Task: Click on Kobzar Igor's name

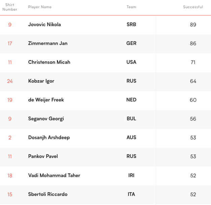Action: pos(41,81)
